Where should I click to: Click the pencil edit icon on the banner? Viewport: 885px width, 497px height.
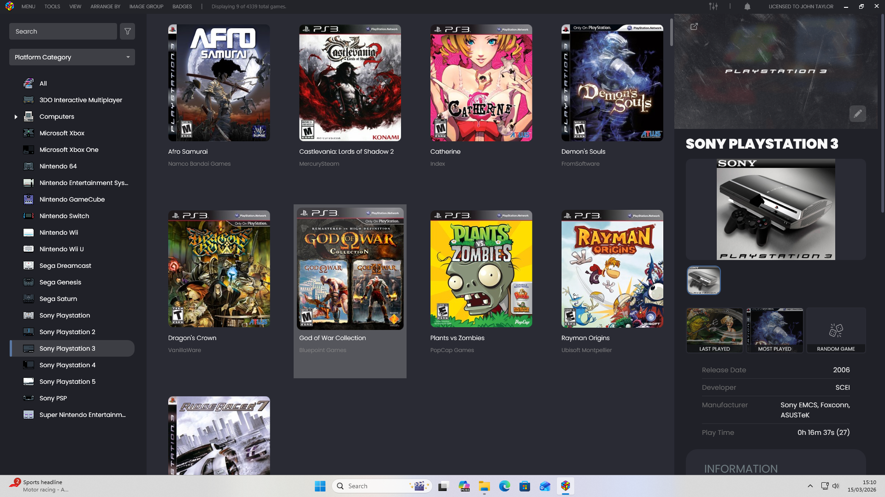click(857, 114)
